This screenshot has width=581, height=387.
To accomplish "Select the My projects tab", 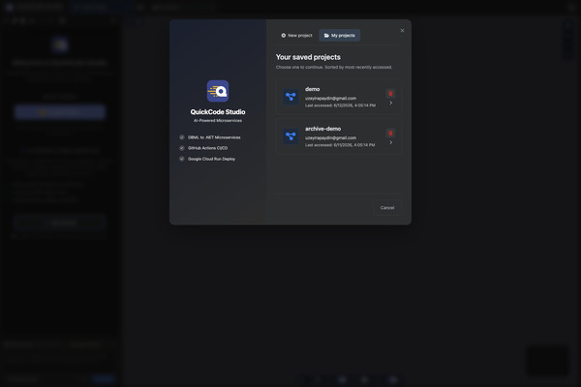I will 340,36.
